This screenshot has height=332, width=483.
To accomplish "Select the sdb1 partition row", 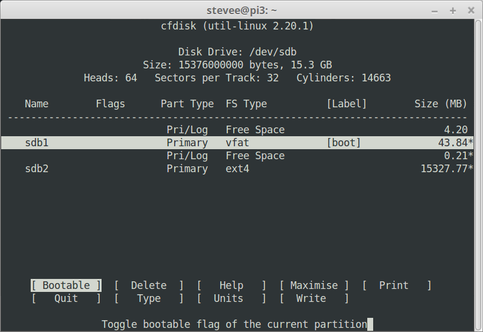I will coord(236,143).
